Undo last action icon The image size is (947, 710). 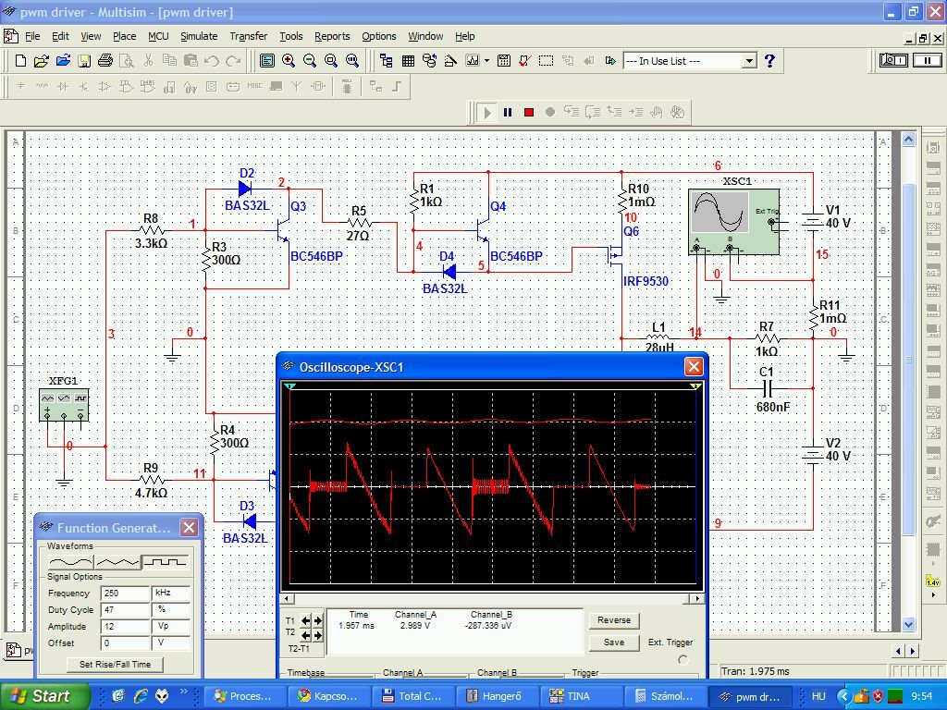click(x=212, y=61)
